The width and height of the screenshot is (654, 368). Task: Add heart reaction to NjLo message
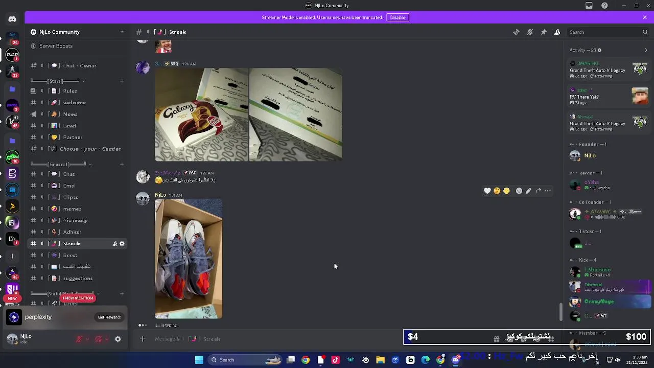[487, 191]
